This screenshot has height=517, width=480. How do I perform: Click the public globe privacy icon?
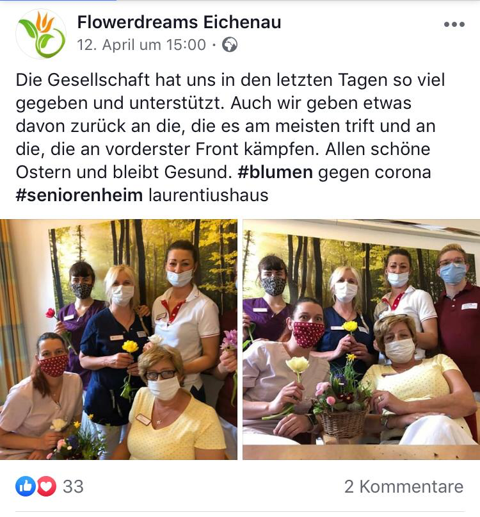(230, 45)
